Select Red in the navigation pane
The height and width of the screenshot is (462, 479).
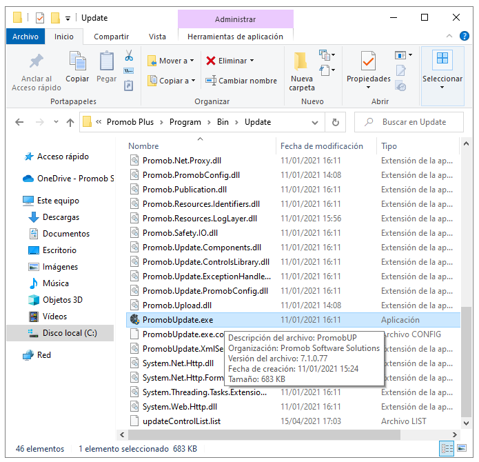coord(44,355)
